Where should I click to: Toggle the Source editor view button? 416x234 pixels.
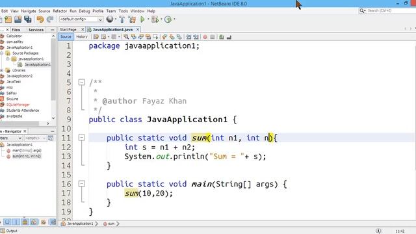point(66,37)
